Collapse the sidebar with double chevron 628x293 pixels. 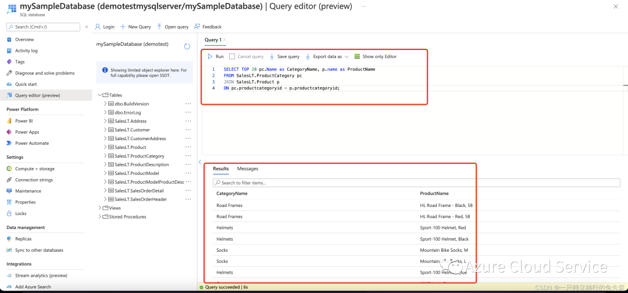(x=87, y=27)
